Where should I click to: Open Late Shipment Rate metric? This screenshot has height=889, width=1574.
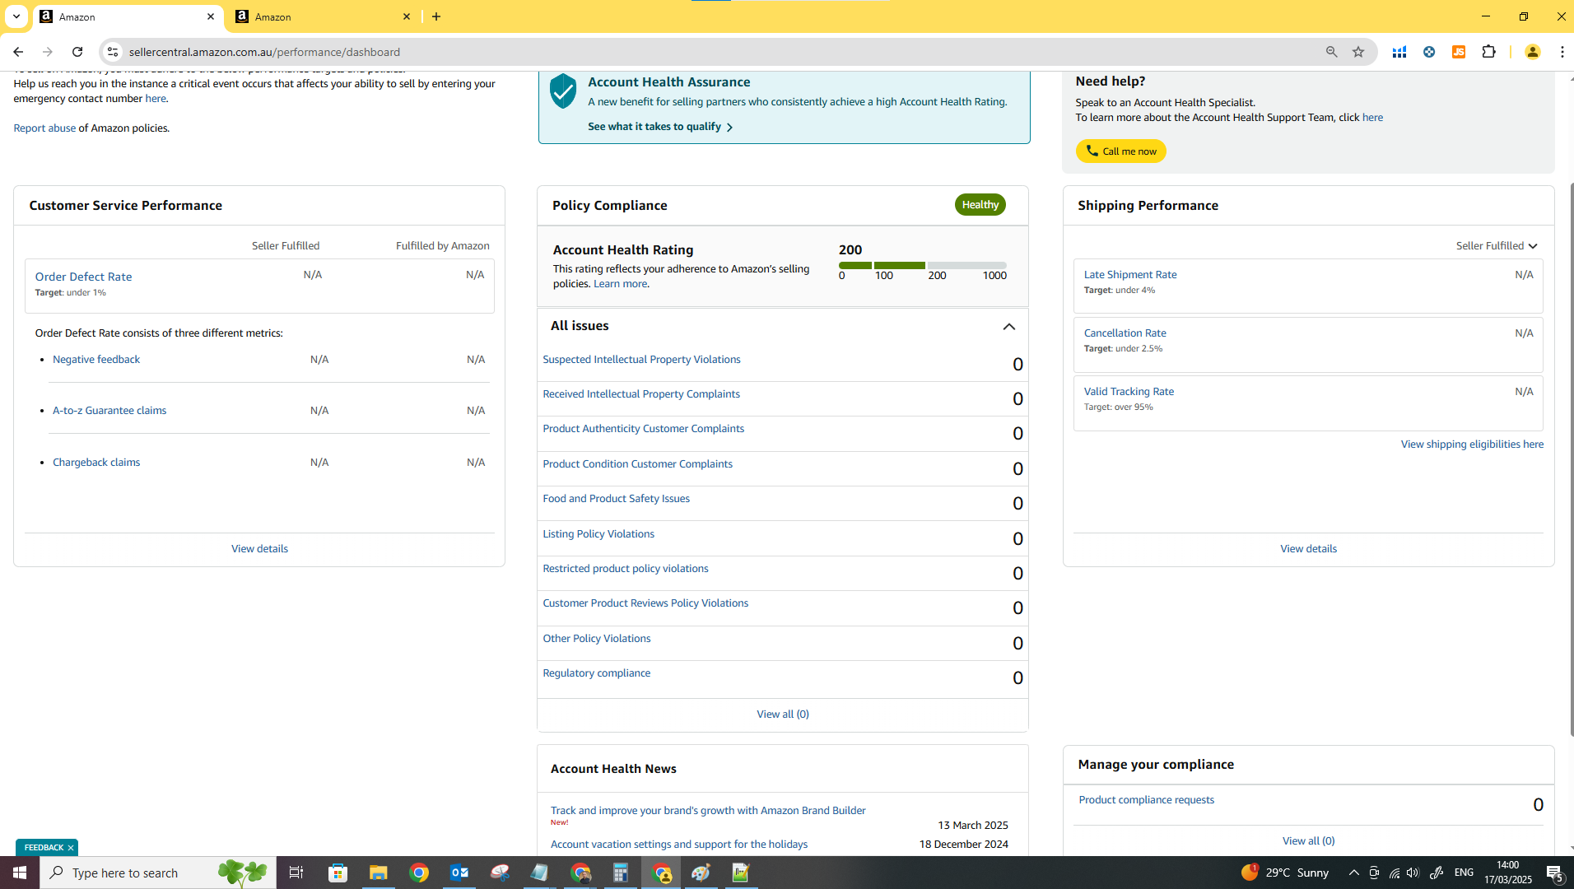[1129, 275]
